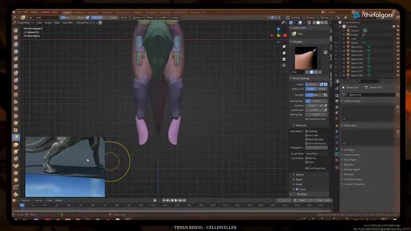Enable Use Original Normal checkbox
Image resolution: width=411 pixels, height=231 pixels.
306,158
